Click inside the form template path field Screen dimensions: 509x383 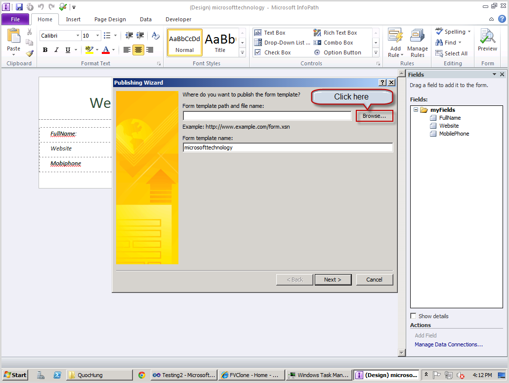pos(267,115)
